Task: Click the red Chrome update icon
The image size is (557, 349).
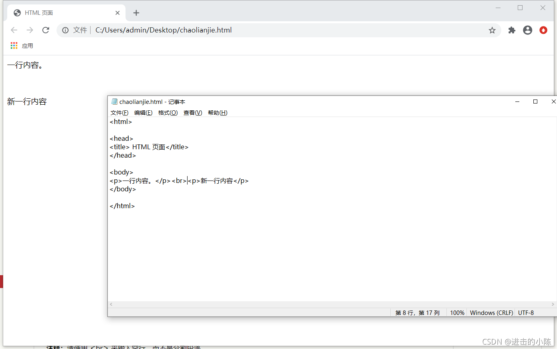Action: (543, 30)
